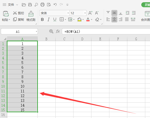Click the select all corner triangle

coord(5,39)
